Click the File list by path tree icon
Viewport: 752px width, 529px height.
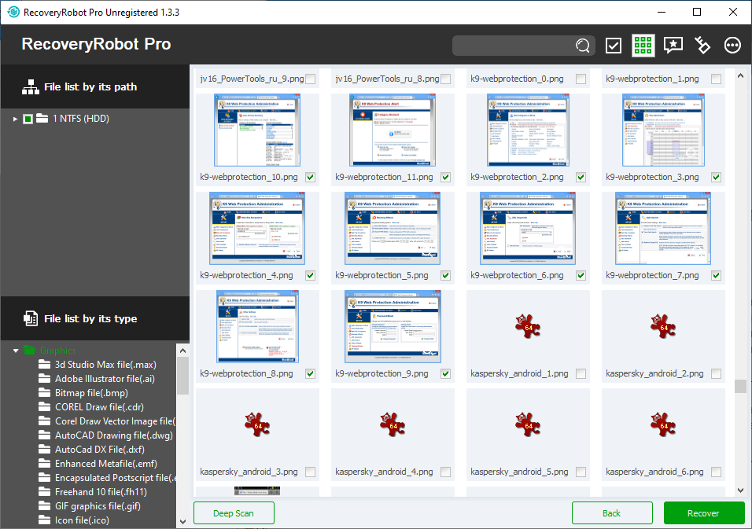(30, 86)
